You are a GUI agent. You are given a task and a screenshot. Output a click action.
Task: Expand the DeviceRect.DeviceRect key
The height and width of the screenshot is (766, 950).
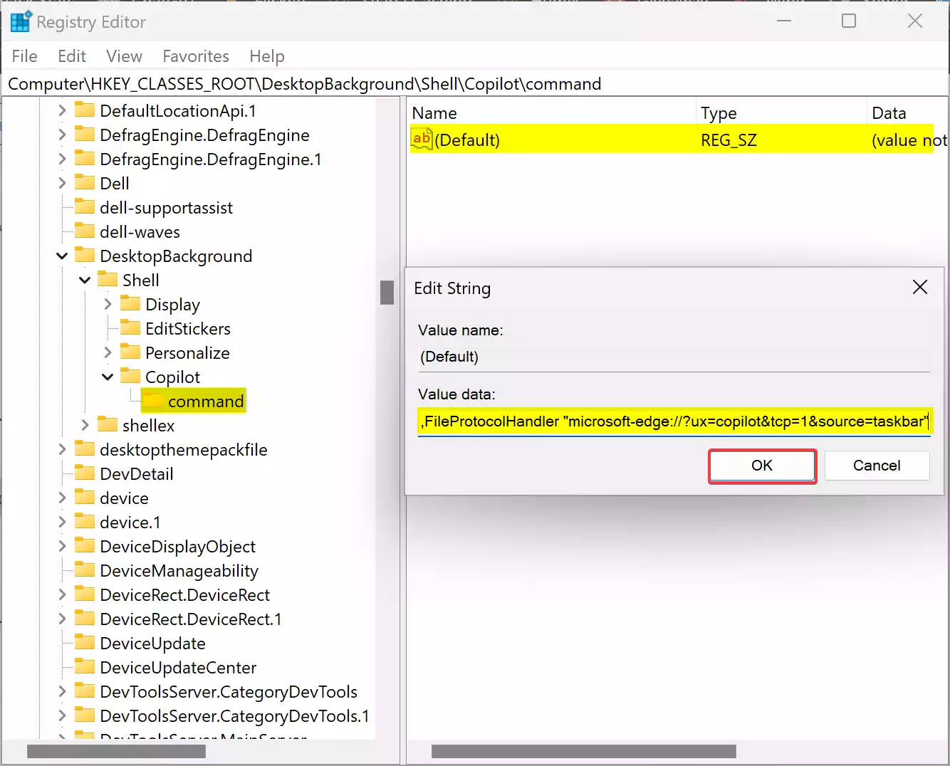(x=62, y=594)
